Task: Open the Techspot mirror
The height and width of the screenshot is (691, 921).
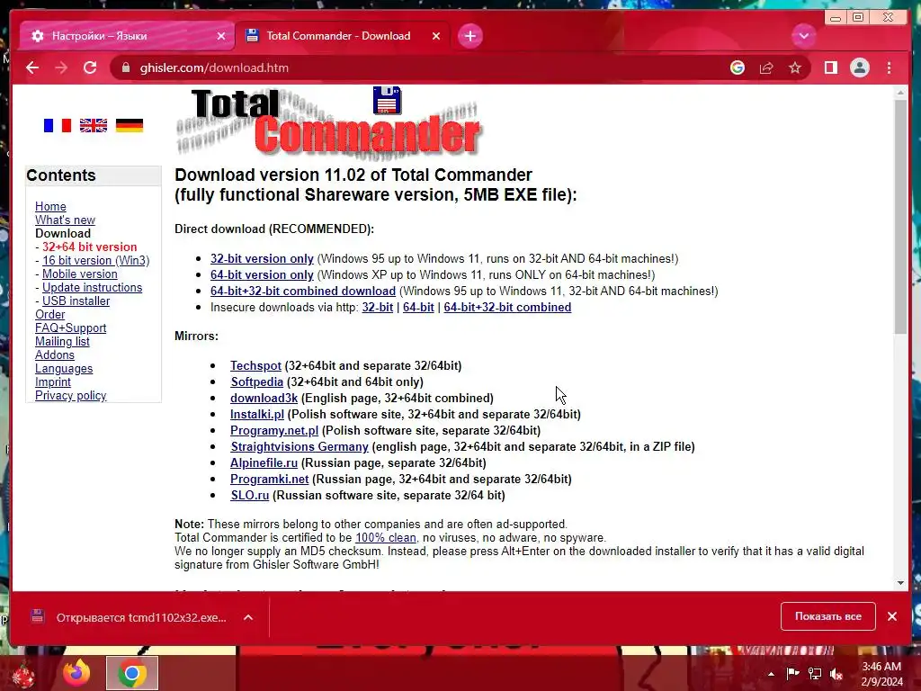Action: coord(255,365)
